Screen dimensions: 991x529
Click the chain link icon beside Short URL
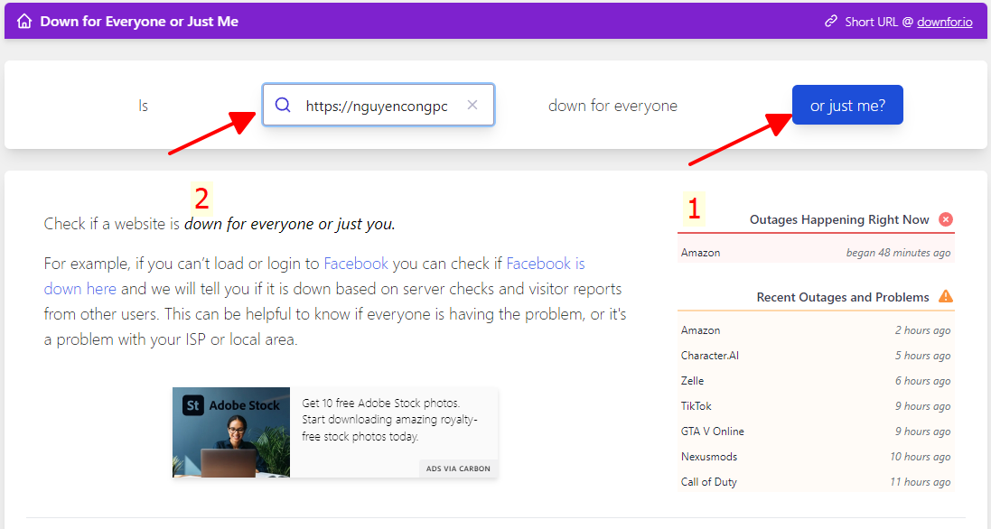coord(830,22)
